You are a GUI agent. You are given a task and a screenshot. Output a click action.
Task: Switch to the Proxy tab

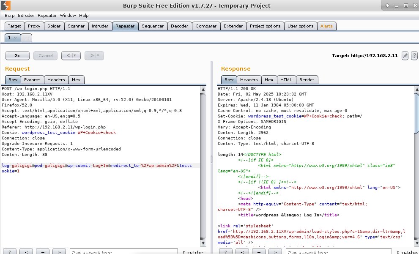(x=34, y=26)
